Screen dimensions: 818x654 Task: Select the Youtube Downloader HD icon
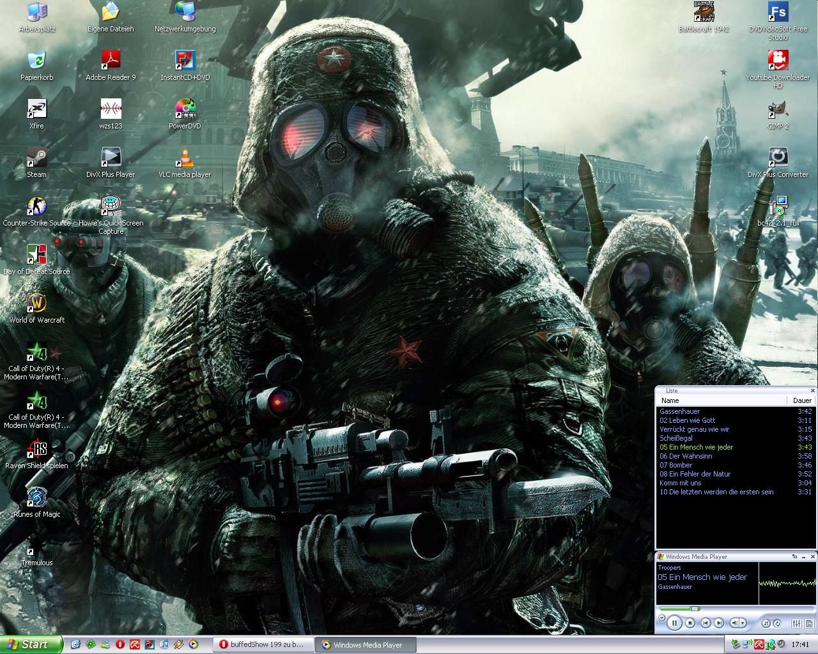(778, 70)
